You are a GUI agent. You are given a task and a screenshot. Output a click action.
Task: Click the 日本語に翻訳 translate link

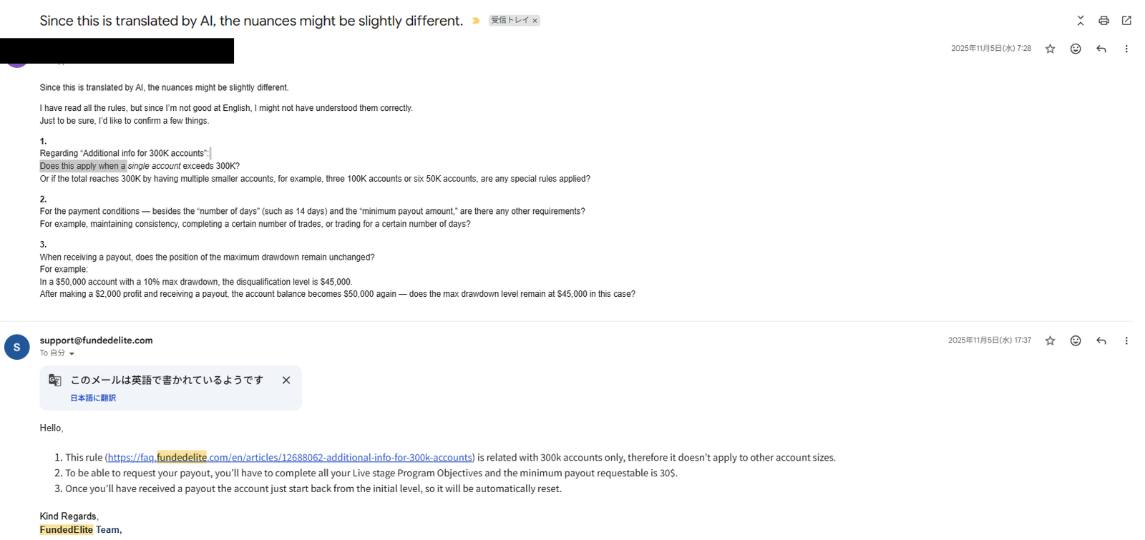(93, 398)
